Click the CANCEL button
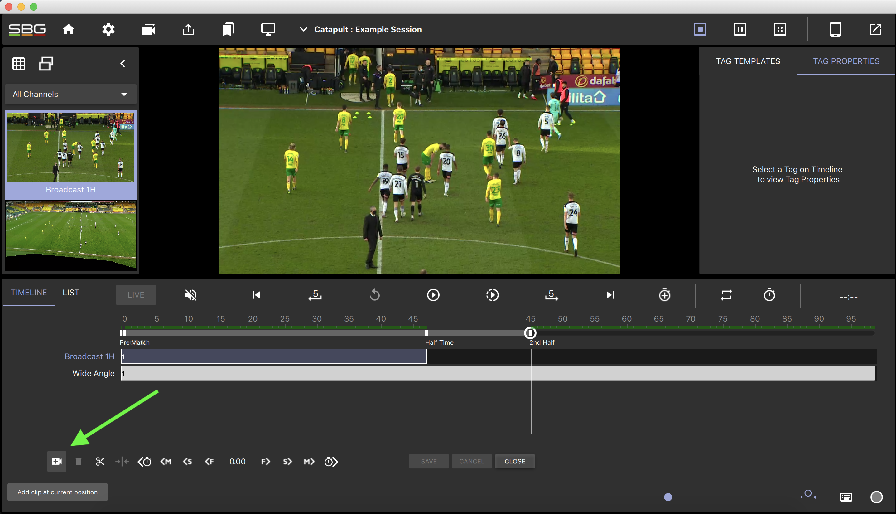The width and height of the screenshot is (896, 514). click(472, 461)
